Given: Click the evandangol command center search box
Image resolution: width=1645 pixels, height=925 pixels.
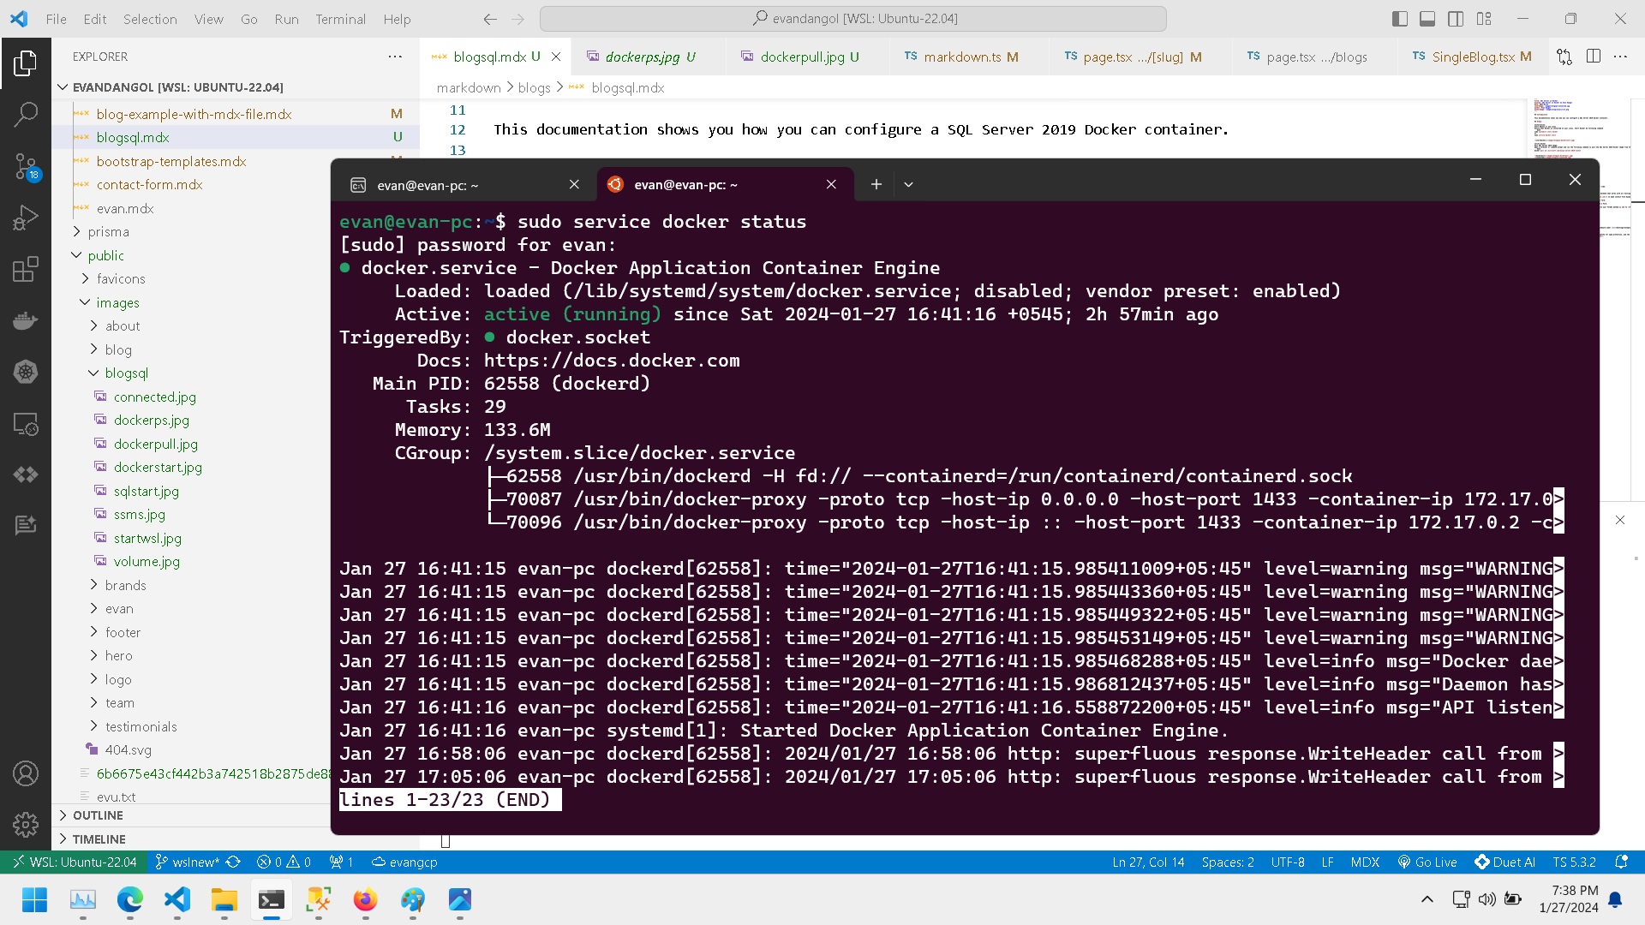Looking at the screenshot, I should [853, 19].
